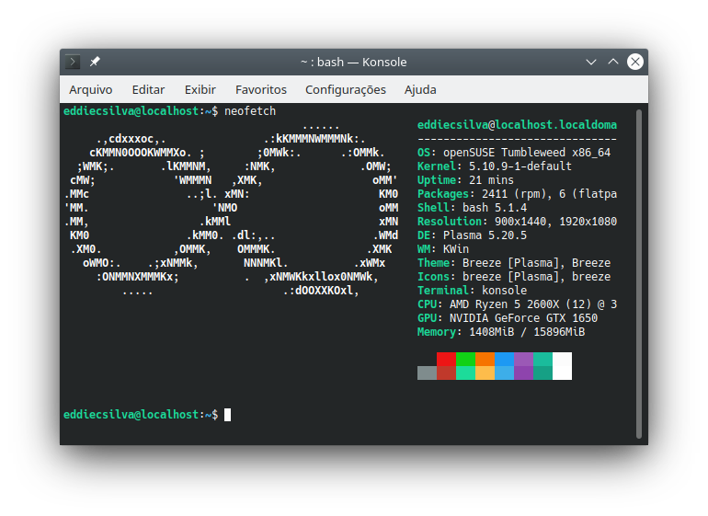708x516 pixels.
Task: Toggle the pin window icon
Action: (95, 62)
